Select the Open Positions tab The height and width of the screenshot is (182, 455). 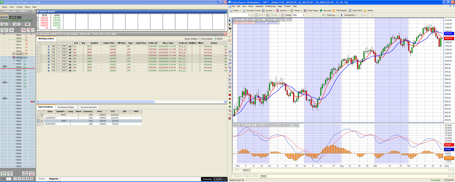click(46, 107)
